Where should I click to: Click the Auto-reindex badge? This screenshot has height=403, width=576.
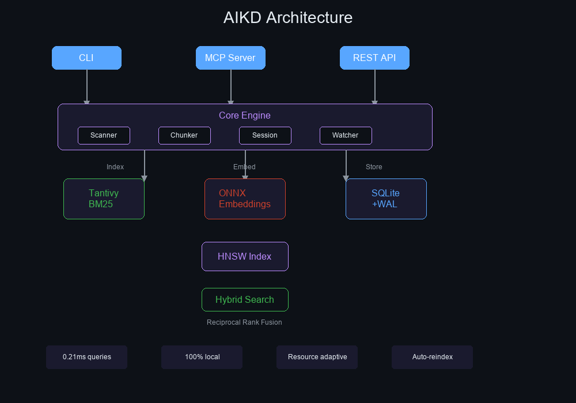433,357
